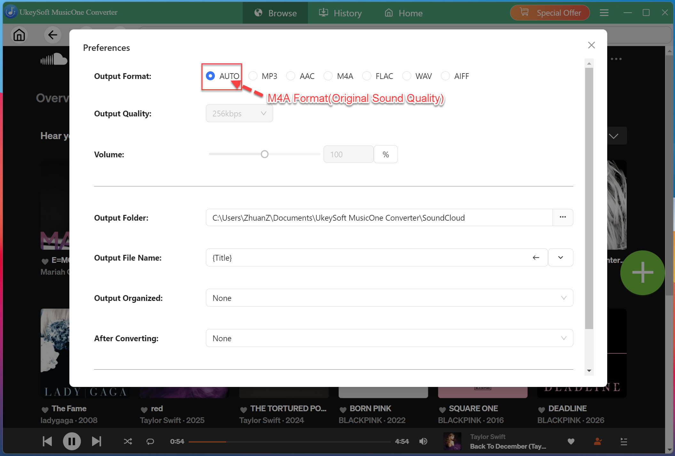This screenshot has height=456, width=675.
Task: Expand the Output File Name tag dropdown
Action: pyautogui.click(x=561, y=258)
